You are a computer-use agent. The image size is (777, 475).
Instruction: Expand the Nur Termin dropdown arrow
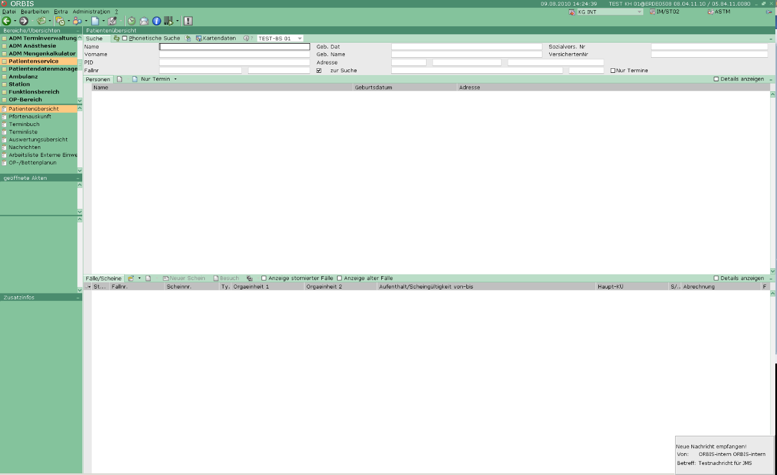[x=175, y=79]
